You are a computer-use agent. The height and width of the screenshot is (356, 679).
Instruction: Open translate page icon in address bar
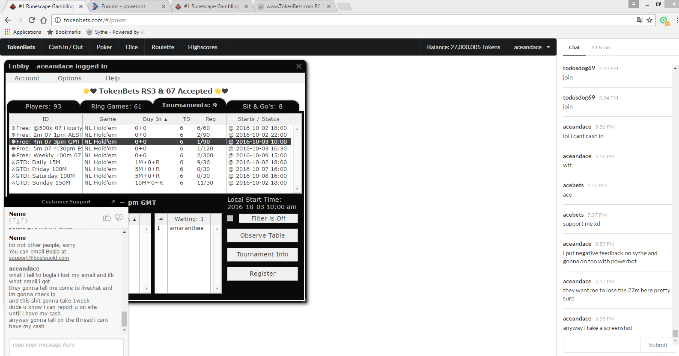(640, 20)
